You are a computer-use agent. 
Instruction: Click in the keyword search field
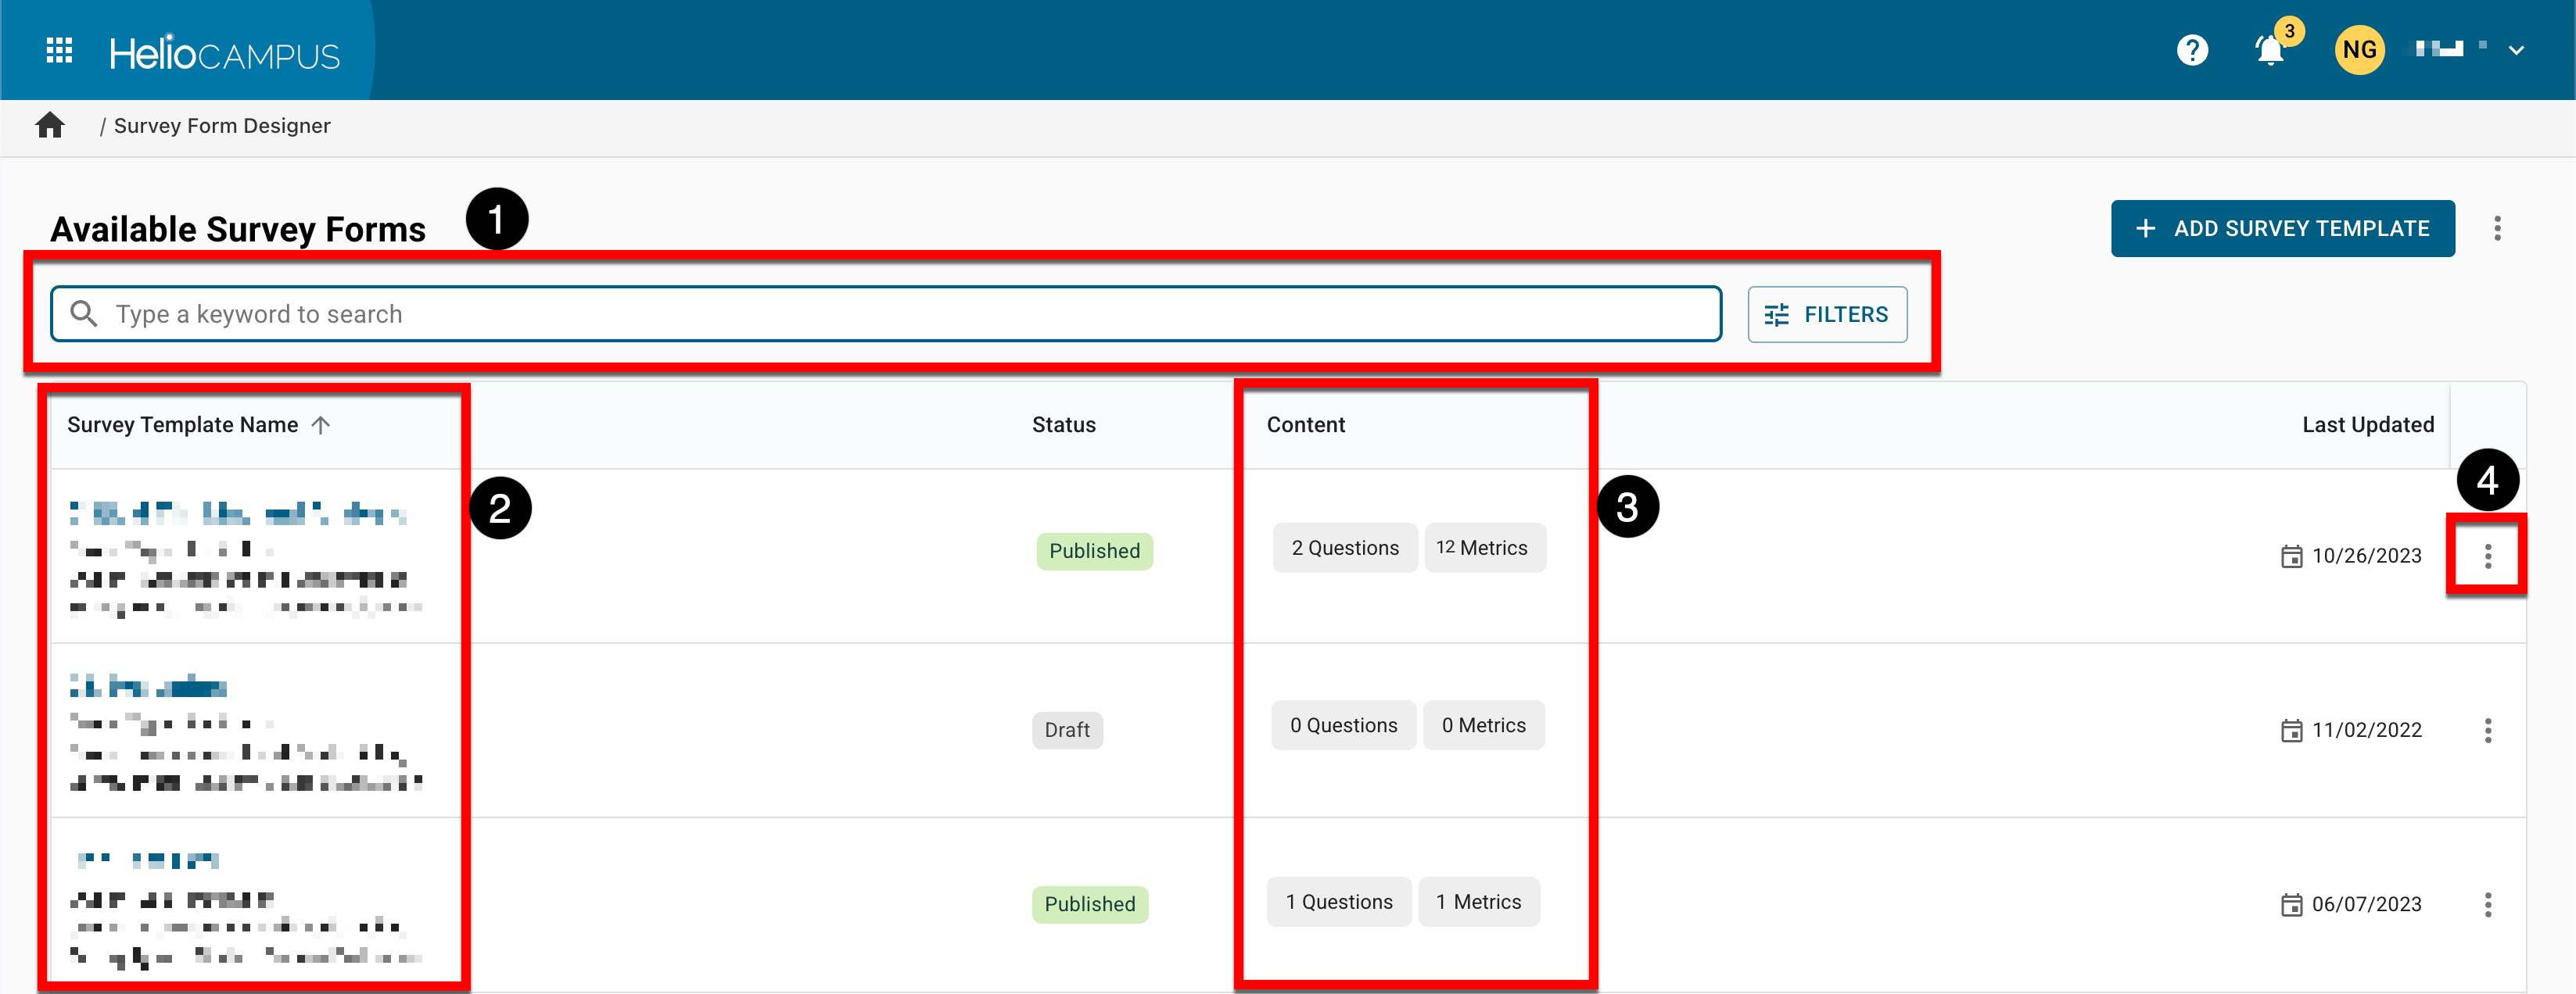(x=900, y=315)
